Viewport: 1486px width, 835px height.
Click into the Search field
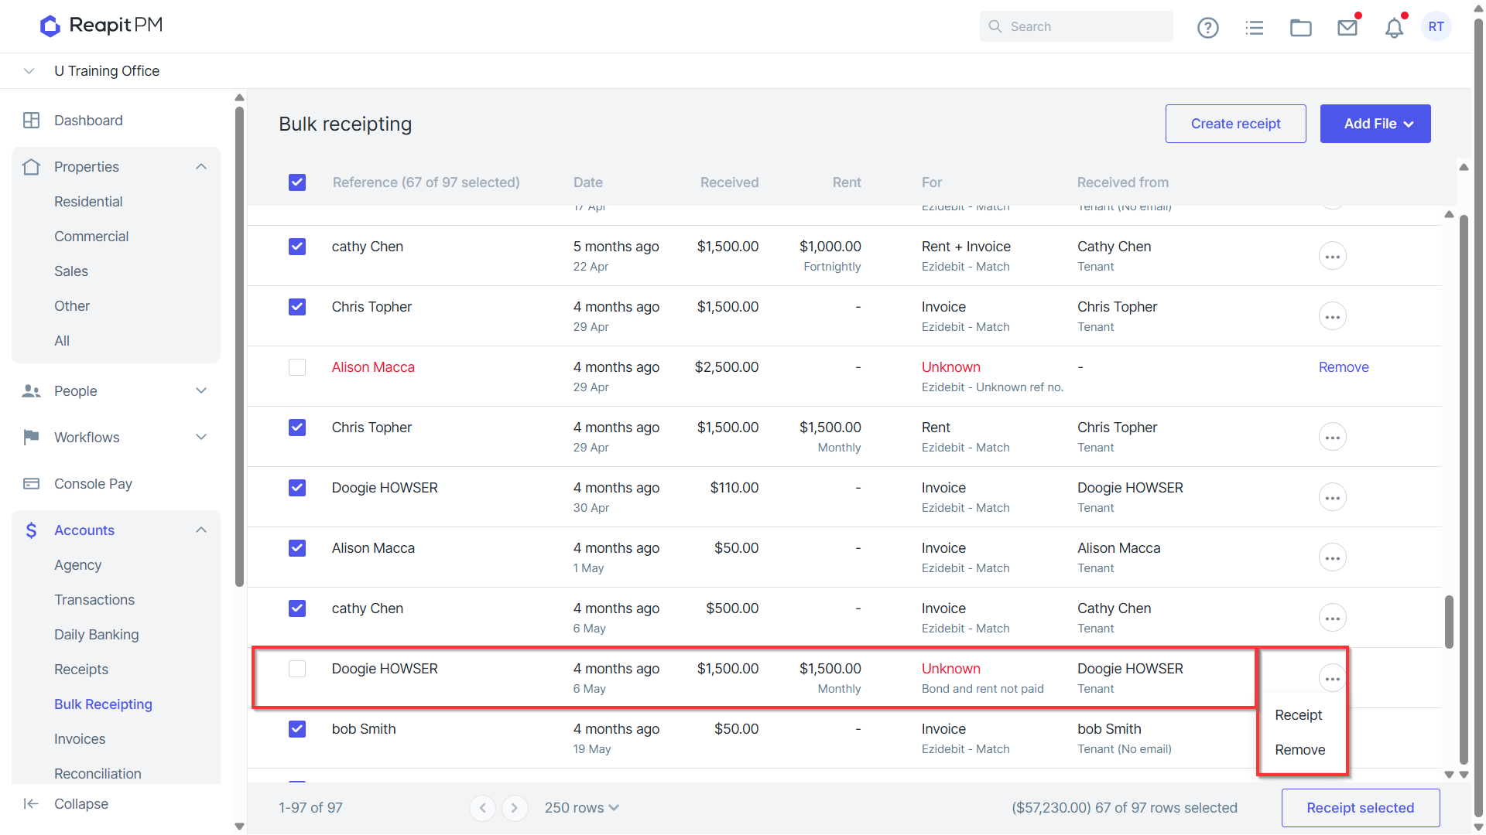click(x=1077, y=26)
